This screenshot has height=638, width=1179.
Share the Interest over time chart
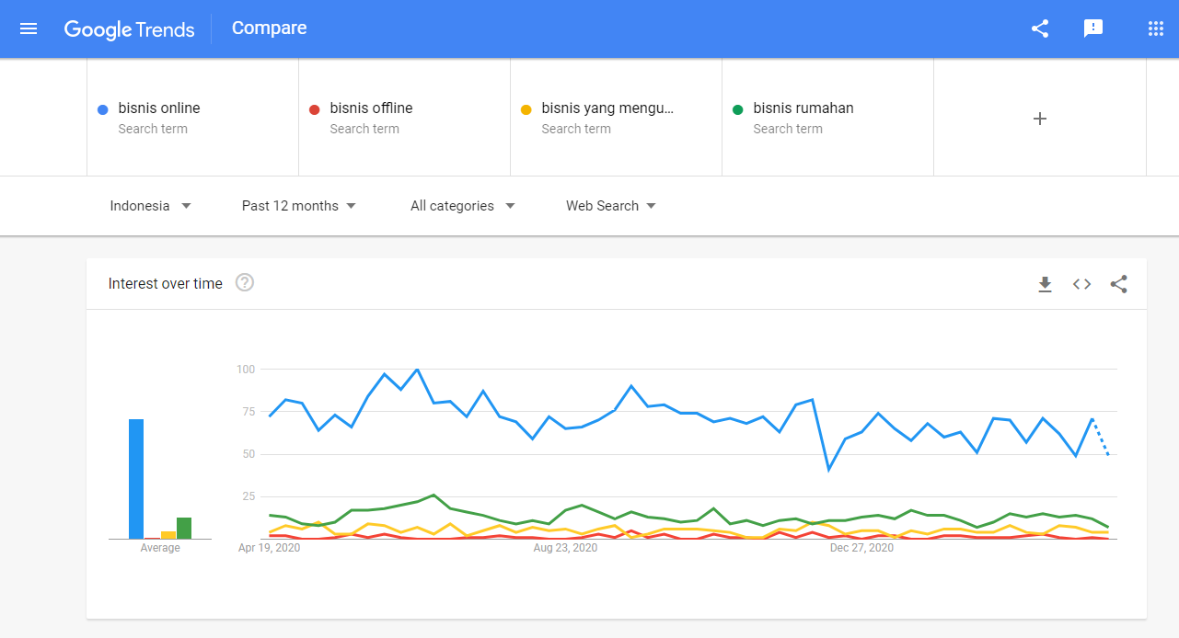click(x=1118, y=284)
